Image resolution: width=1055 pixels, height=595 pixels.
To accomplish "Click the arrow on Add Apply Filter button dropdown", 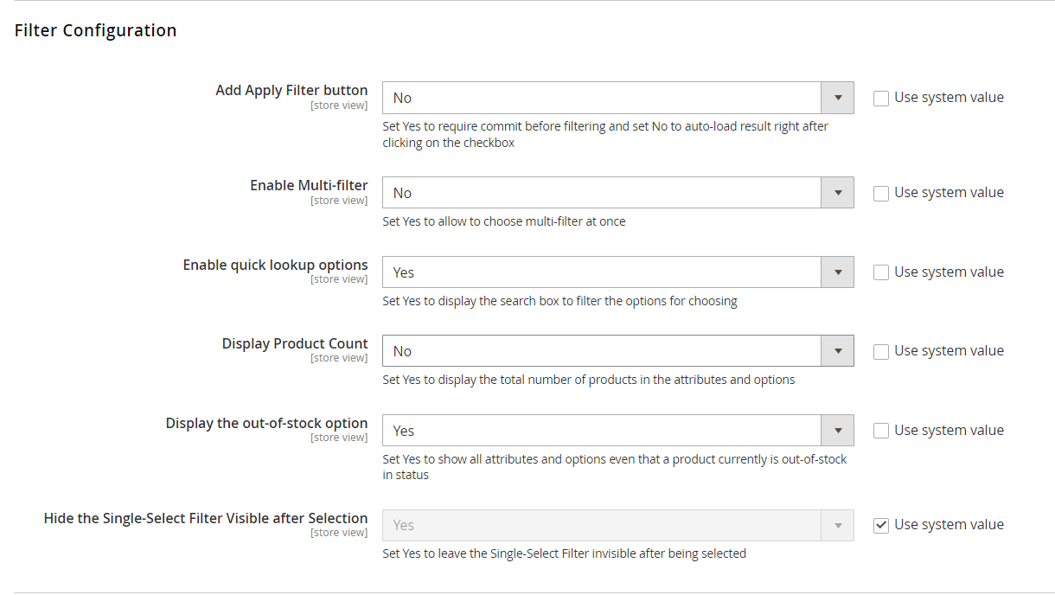I will tap(837, 98).
